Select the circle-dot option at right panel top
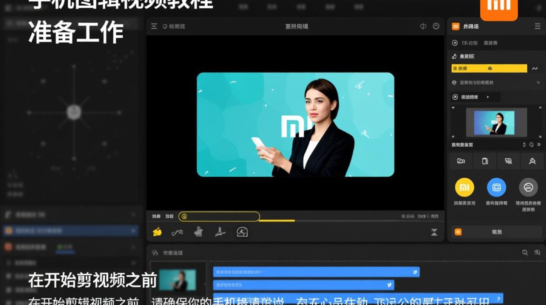Viewport: 546px width, 305px height. coord(455,43)
